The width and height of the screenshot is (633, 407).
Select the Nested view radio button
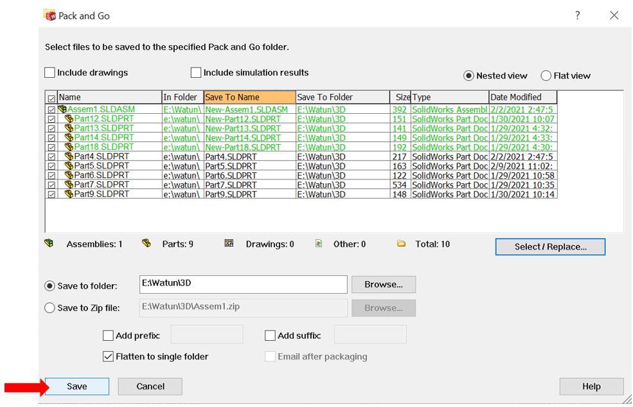(468, 75)
